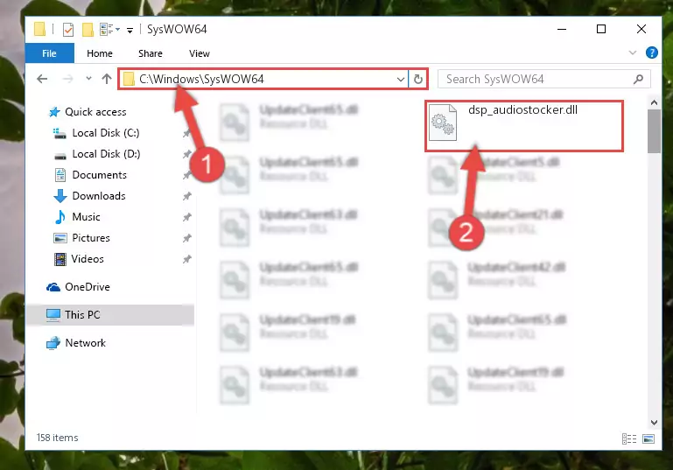
Task: Click the file list scroll up arrow
Action: 654,102
